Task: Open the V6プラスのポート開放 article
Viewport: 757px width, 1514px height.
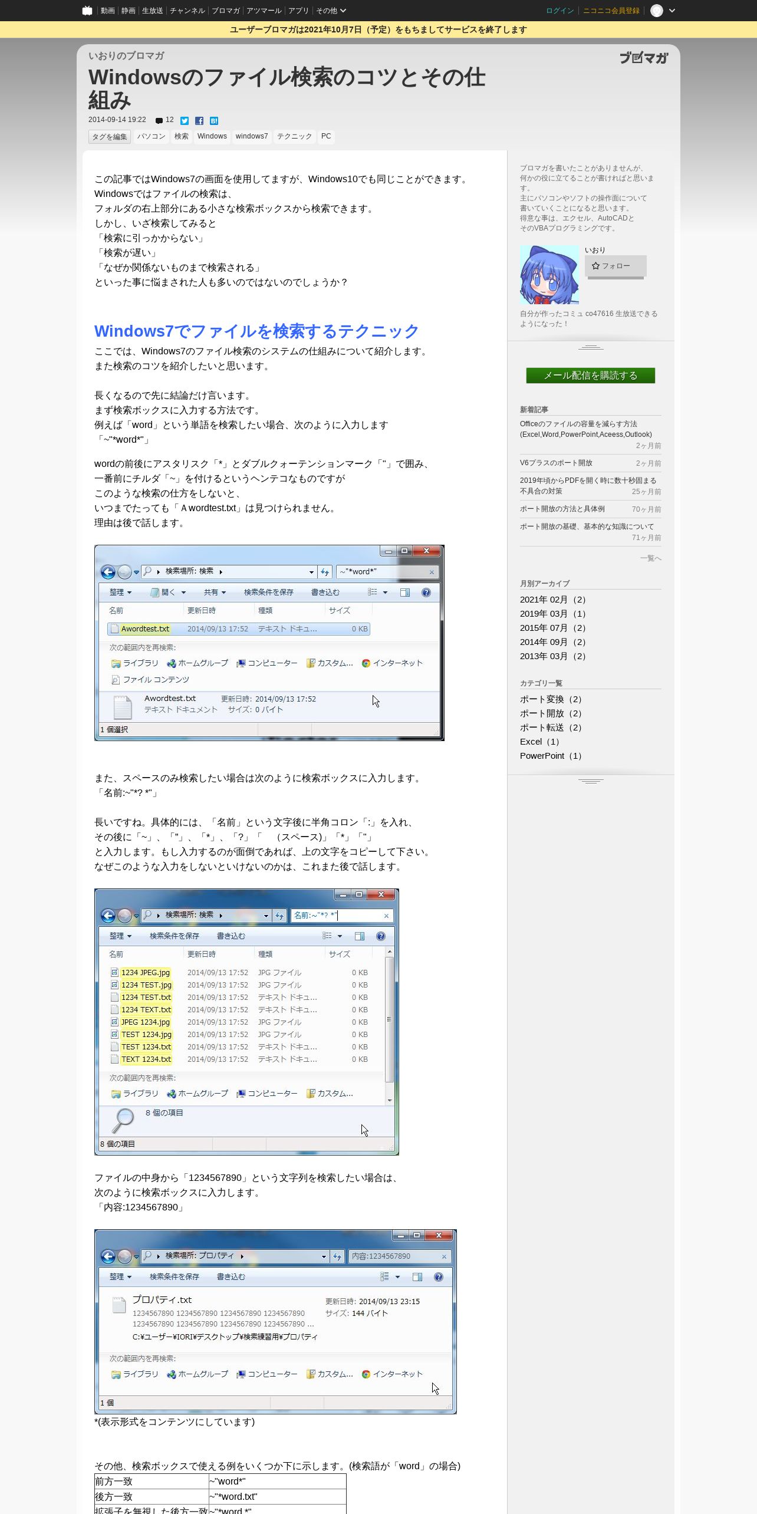Action: click(556, 463)
